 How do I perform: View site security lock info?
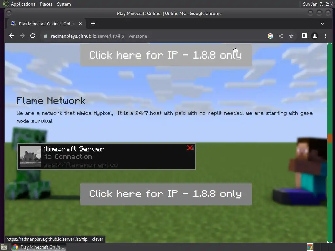tap(46, 36)
